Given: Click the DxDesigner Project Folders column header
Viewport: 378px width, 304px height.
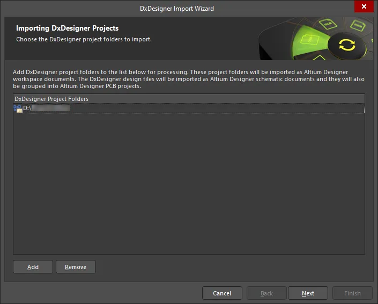Looking at the screenshot, I should [189, 99].
